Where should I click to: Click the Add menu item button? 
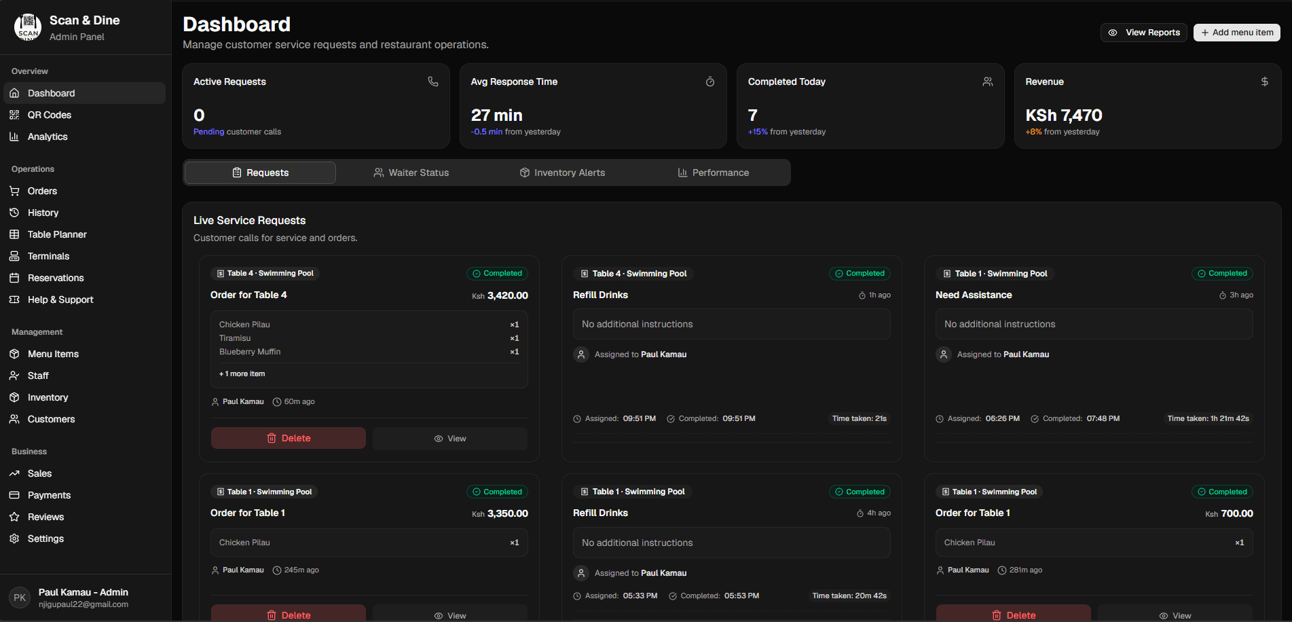[1237, 33]
